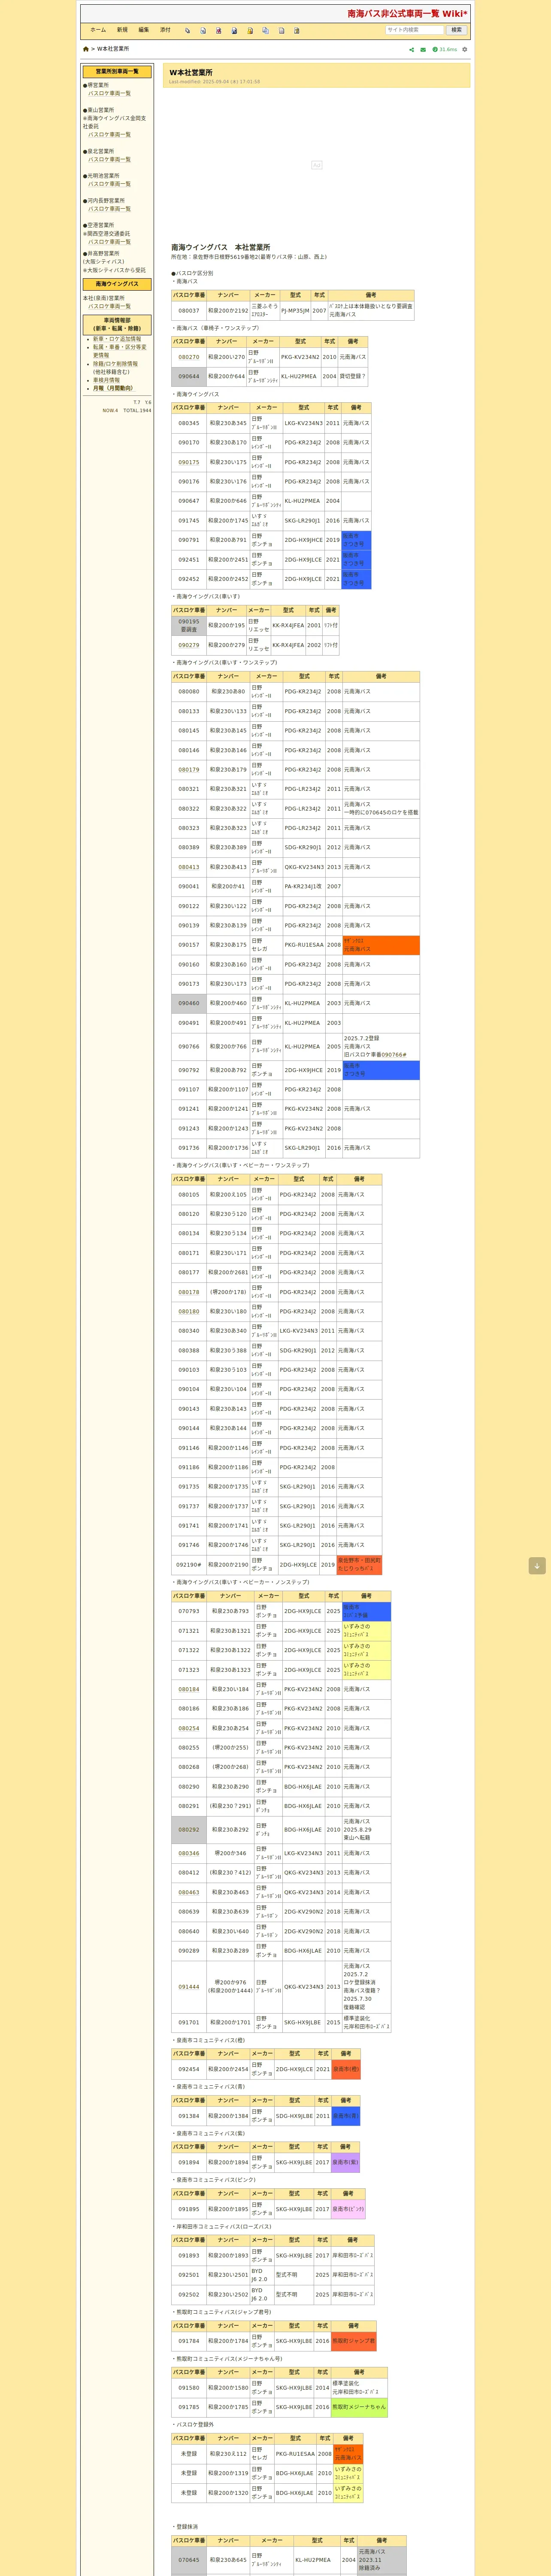Click cell 080037 in 南海バス table
This screenshot has width=551, height=2576.
click(189, 311)
